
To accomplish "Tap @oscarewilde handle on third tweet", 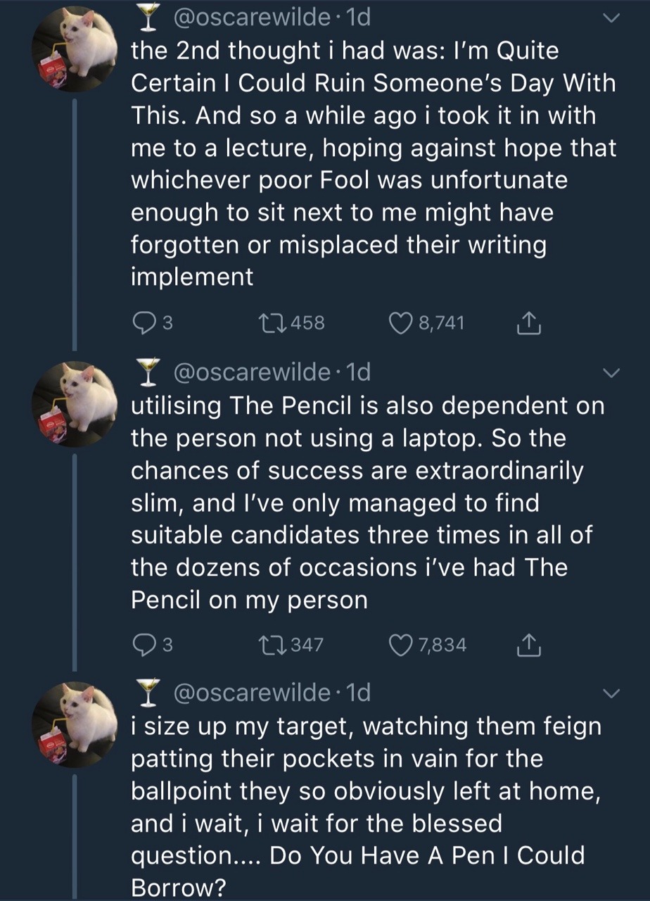I will pos(249,693).
